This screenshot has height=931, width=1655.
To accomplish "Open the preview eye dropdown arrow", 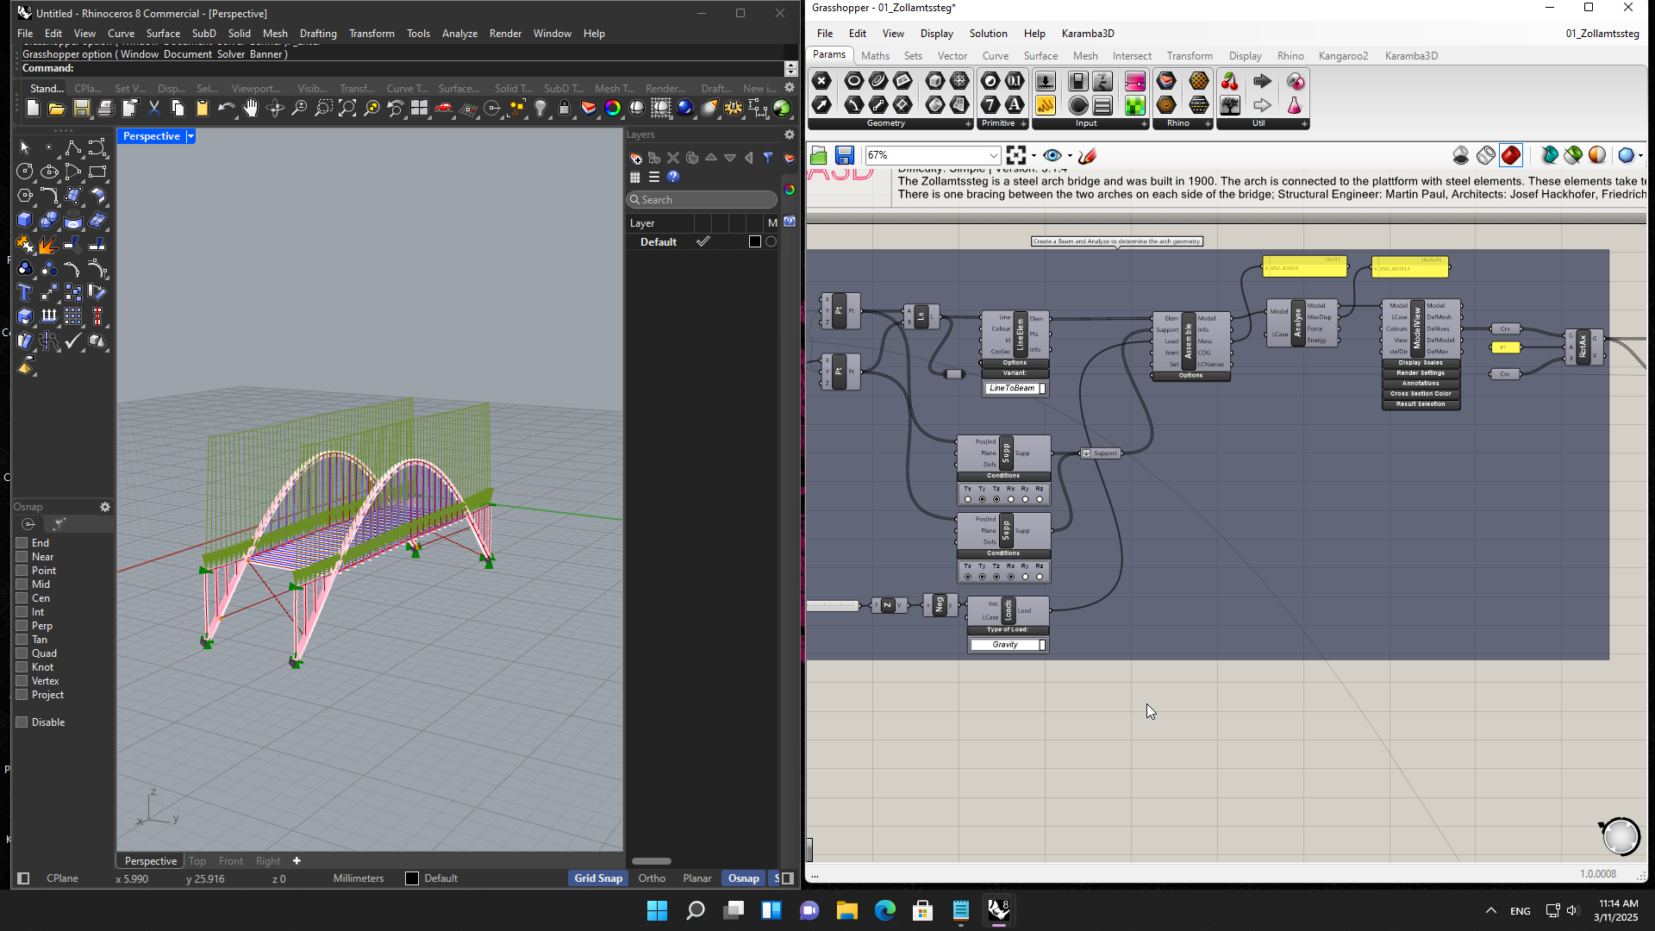I will [1070, 156].
